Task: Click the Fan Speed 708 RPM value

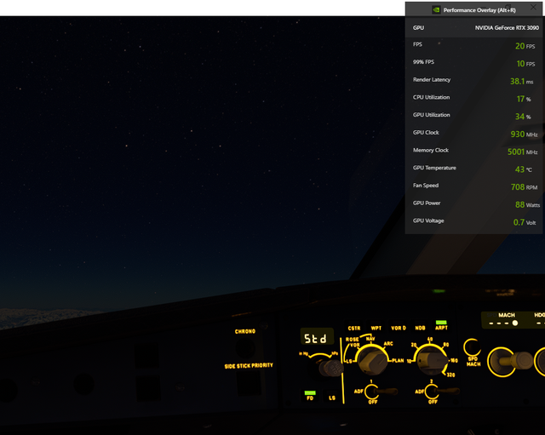Action: click(x=525, y=187)
